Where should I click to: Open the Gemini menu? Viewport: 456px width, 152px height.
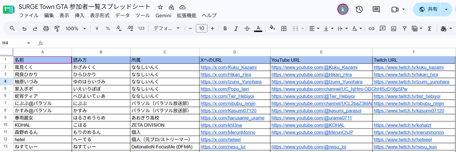click(x=163, y=16)
